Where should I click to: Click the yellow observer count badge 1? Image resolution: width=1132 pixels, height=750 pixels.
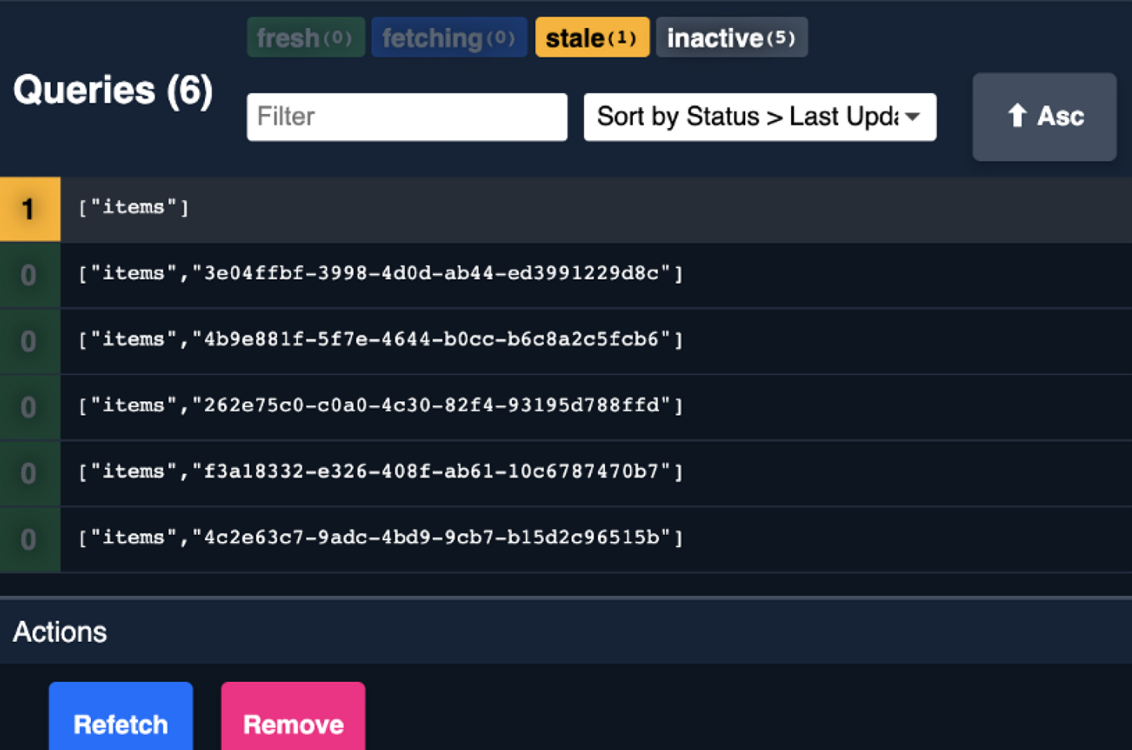pyautogui.click(x=30, y=209)
